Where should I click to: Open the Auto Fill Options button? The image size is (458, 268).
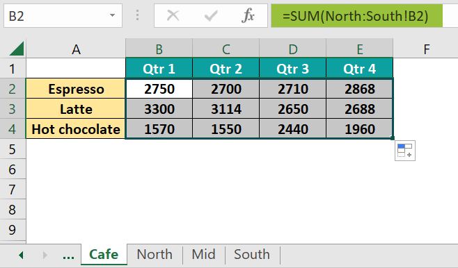point(405,151)
